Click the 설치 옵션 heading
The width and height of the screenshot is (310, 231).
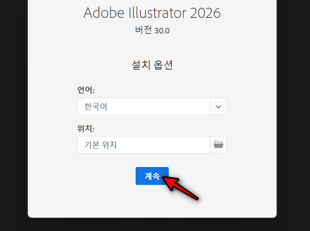pos(152,65)
